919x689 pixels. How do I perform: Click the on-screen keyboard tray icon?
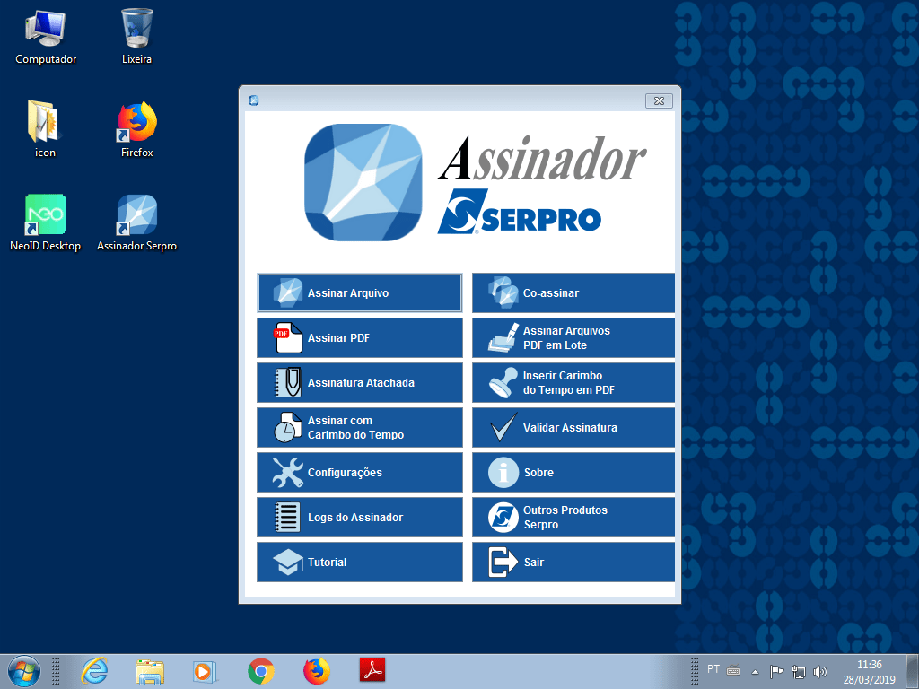(x=733, y=671)
